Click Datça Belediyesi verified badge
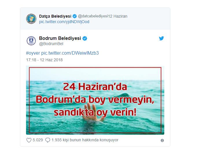Image resolution: width=199 pixels, height=152 pixels. click(75, 16)
